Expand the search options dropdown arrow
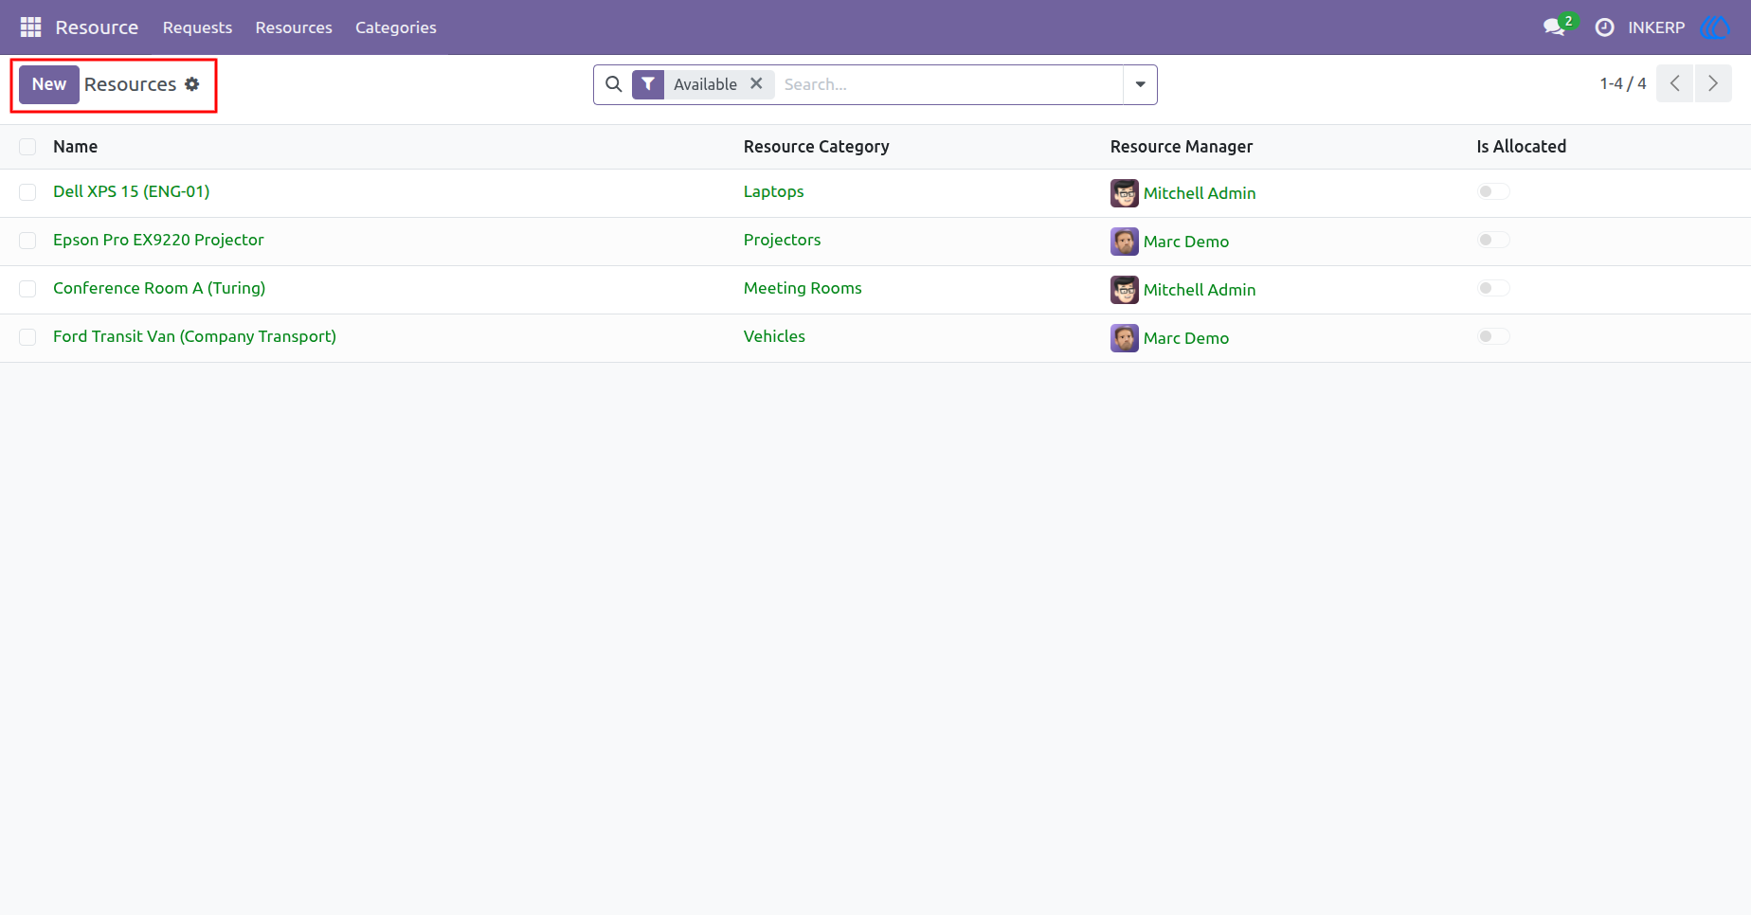The height and width of the screenshot is (915, 1751). pyautogui.click(x=1140, y=84)
